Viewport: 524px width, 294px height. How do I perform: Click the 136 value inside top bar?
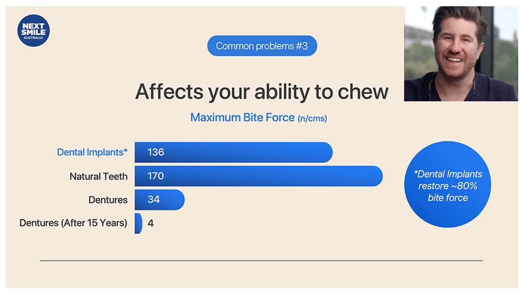pyautogui.click(x=155, y=152)
